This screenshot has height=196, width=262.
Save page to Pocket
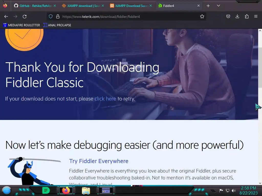pos(228,16)
